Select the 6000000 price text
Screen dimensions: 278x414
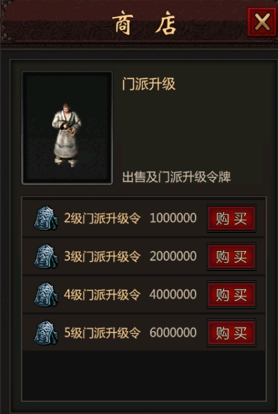pos(173,332)
